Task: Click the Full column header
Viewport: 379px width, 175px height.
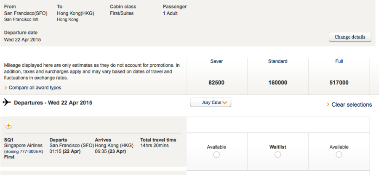Action: [339, 61]
